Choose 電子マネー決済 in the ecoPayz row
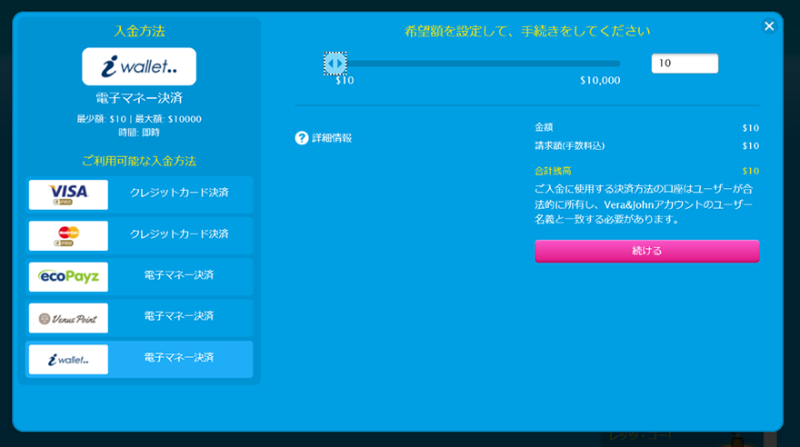Screen dimensions: 800x447 click(x=179, y=275)
